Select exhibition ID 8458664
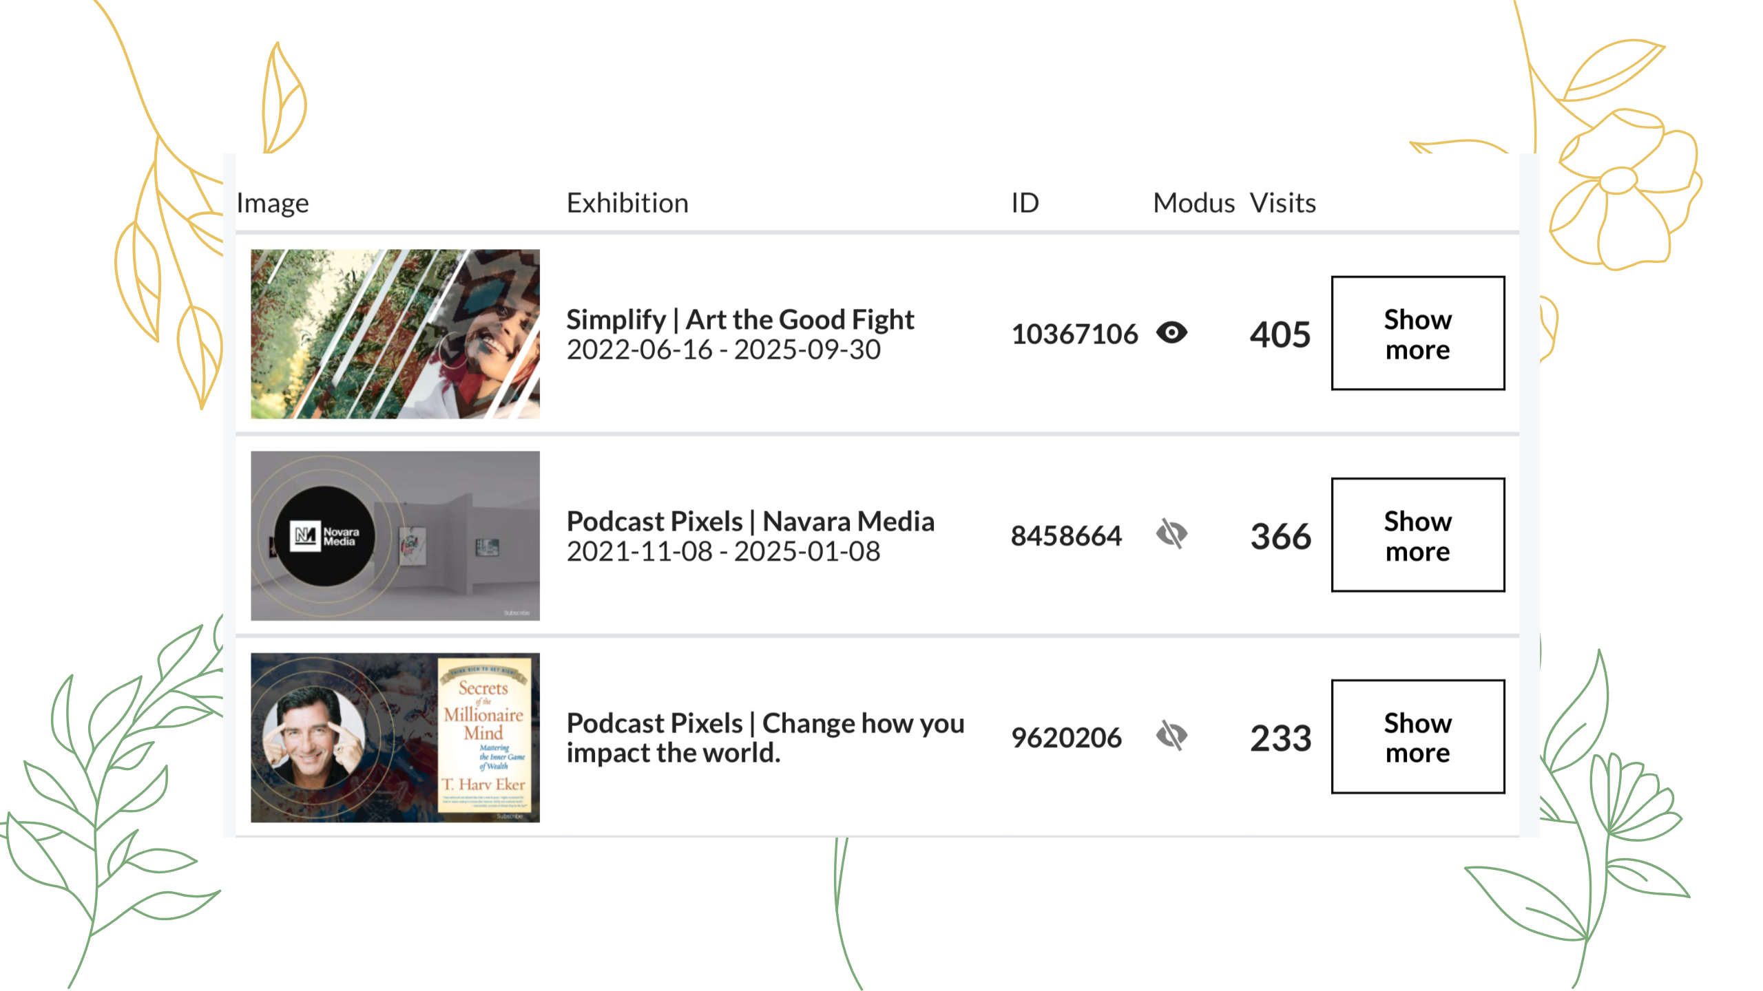Screen dimensions: 1763x991 pos(1066,536)
